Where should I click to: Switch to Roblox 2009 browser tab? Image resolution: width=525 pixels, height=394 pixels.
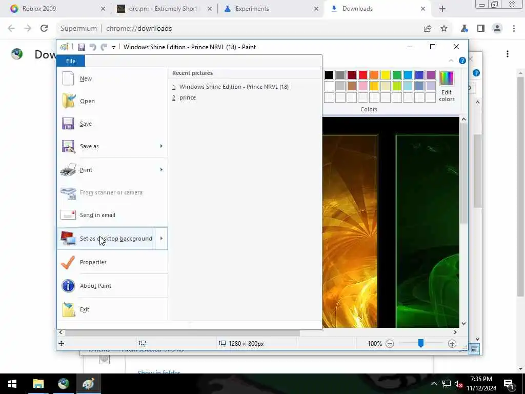(x=57, y=9)
